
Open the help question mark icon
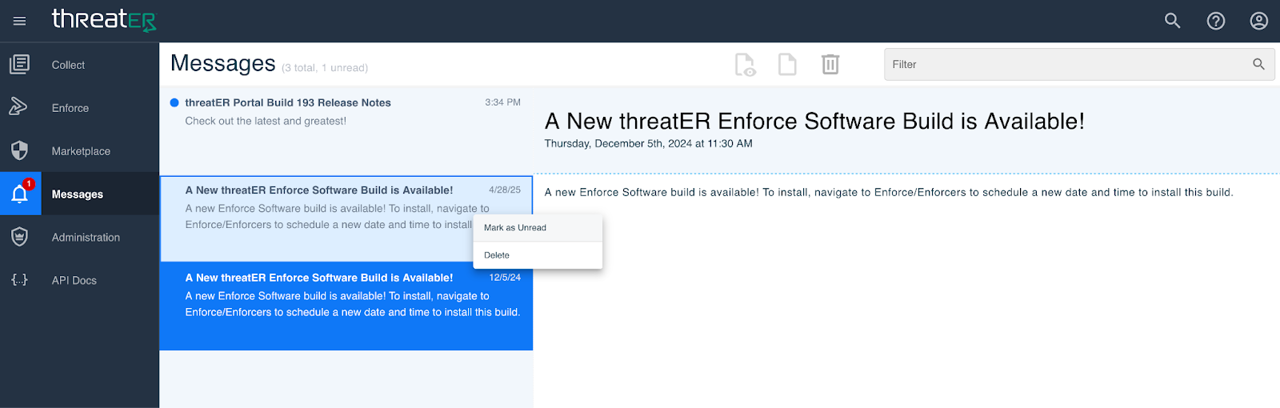click(1216, 21)
